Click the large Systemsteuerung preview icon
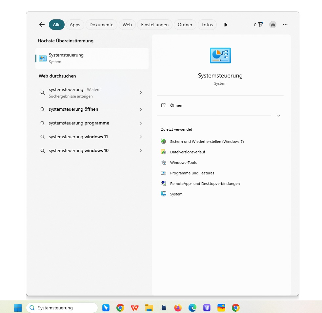322x313 pixels. point(220,56)
